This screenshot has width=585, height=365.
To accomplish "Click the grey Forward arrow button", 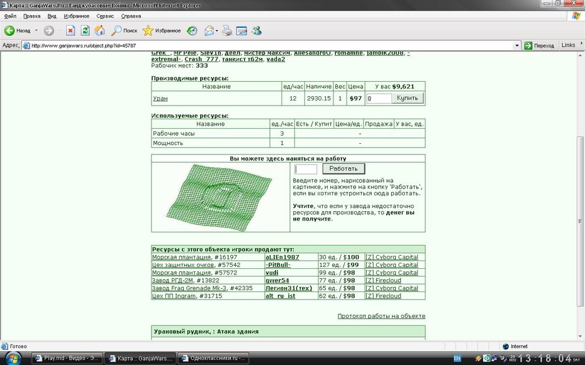I will [49, 31].
